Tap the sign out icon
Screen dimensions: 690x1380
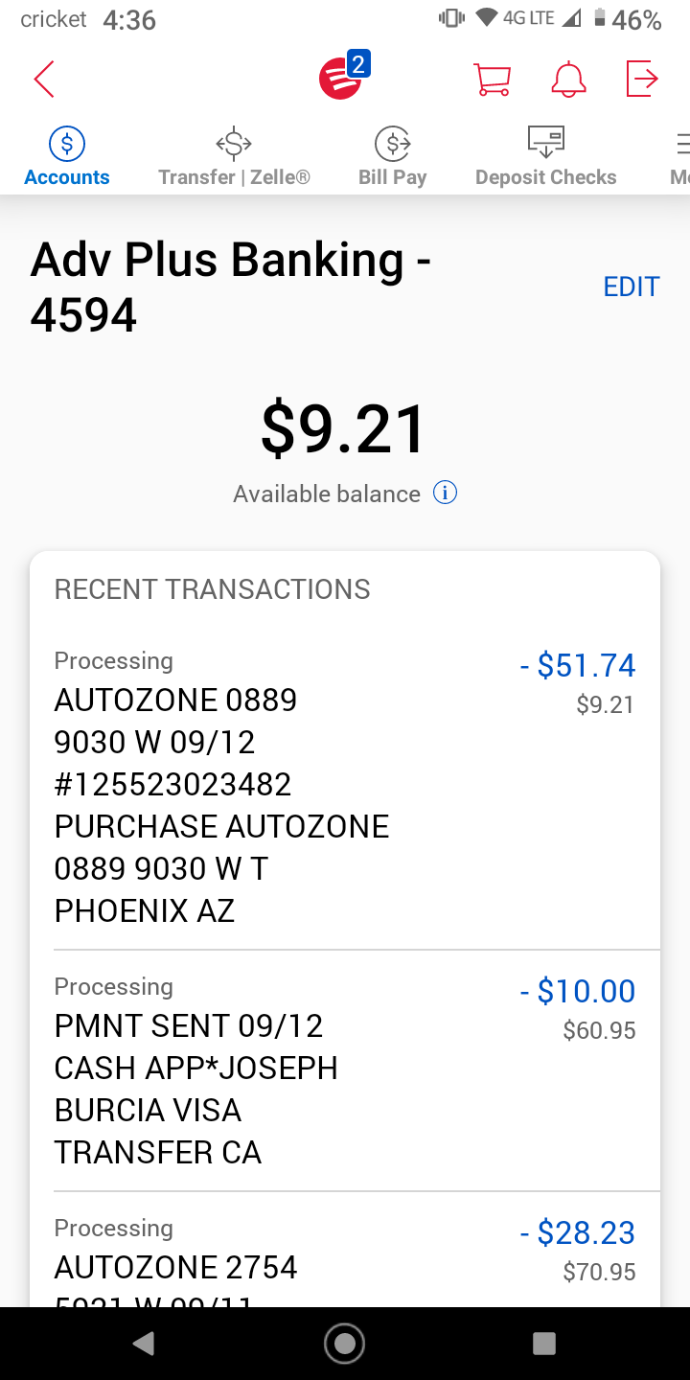[642, 79]
